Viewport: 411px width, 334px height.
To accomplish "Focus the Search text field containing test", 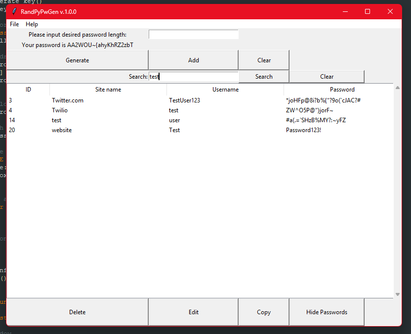I will click(x=194, y=76).
